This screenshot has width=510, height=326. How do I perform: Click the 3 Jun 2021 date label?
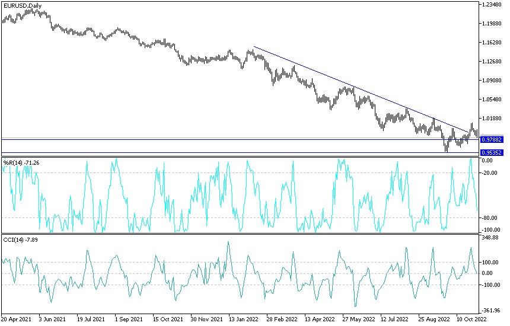coord(52,319)
